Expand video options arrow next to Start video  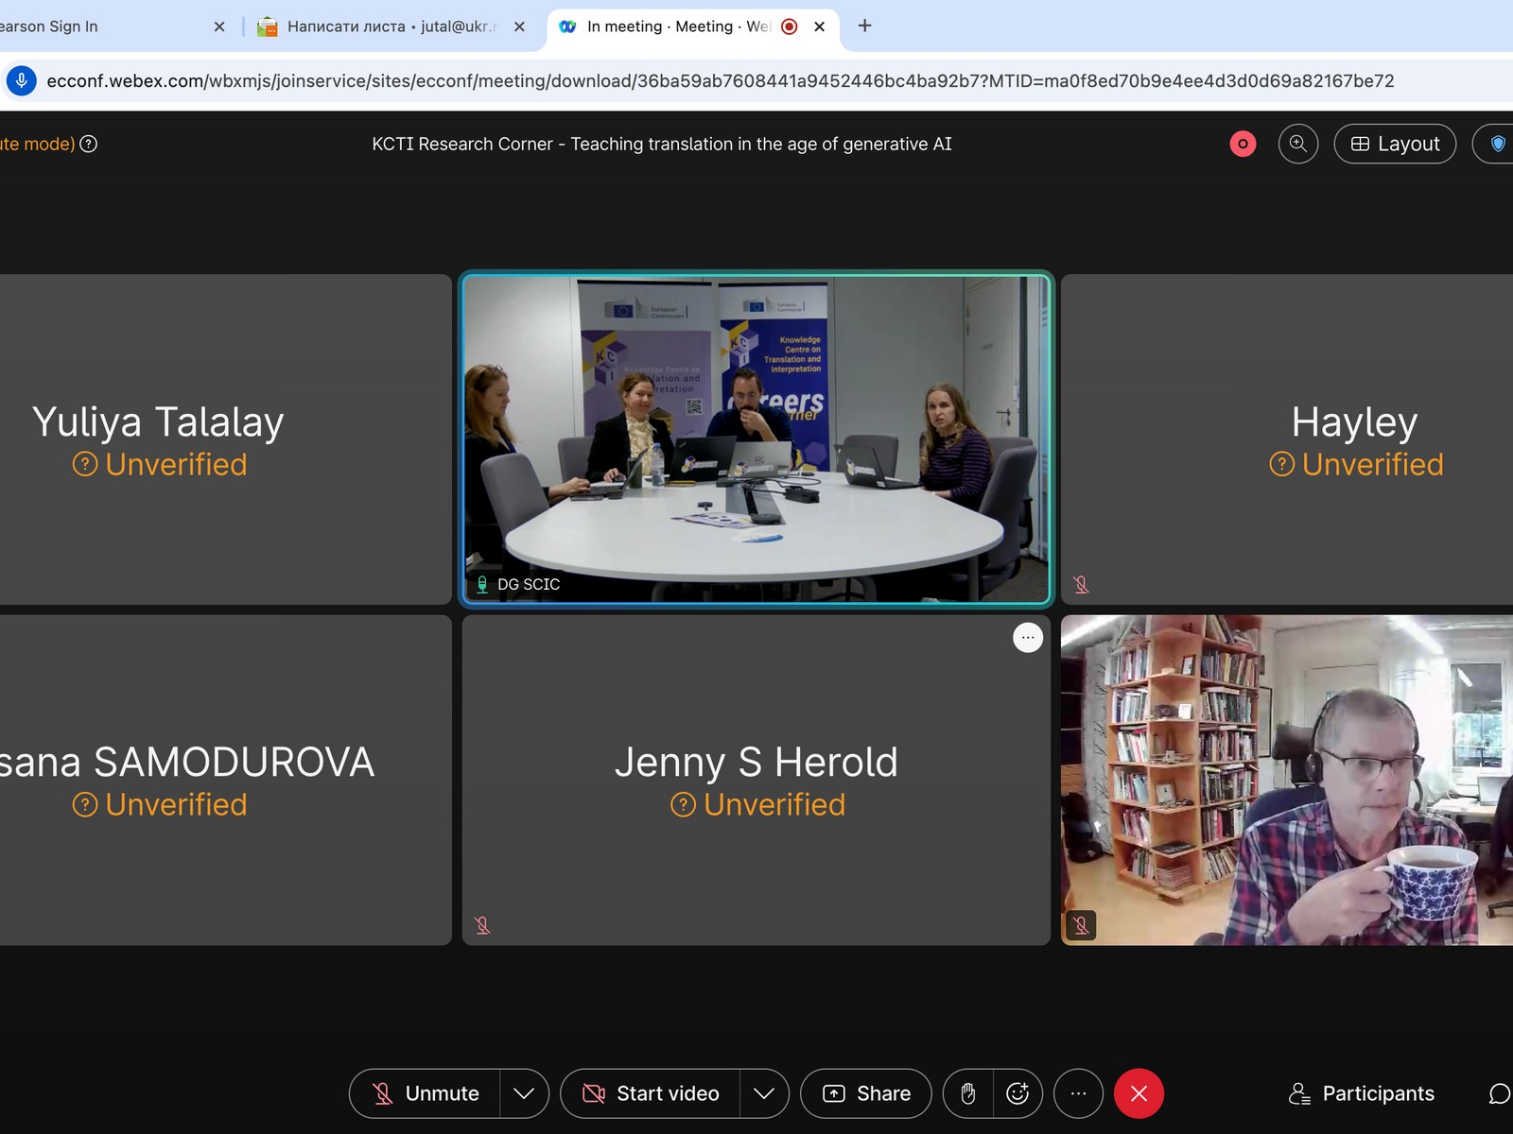pyautogui.click(x=764, y=1093)
